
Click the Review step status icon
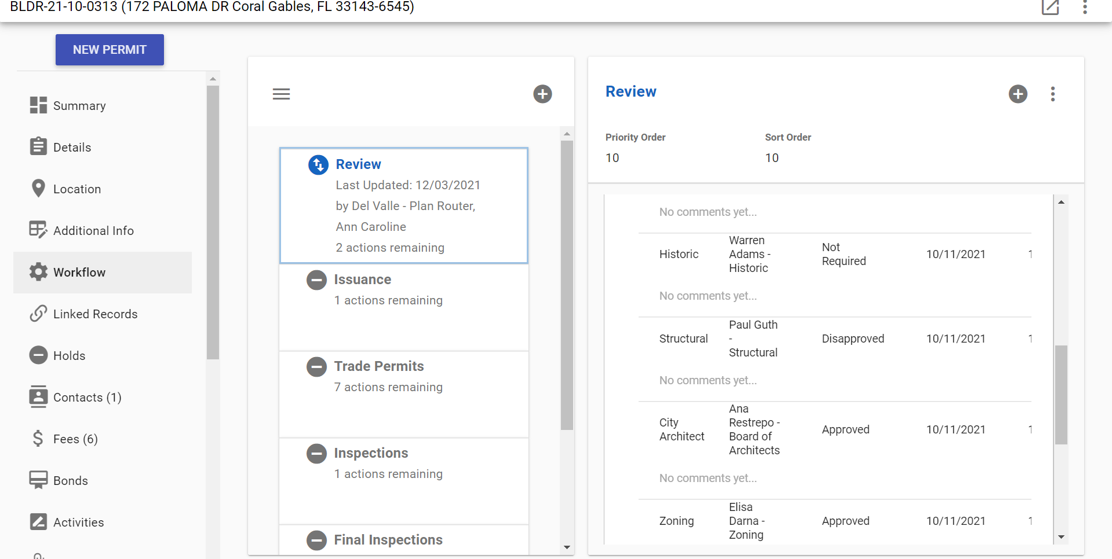(318, 165)
